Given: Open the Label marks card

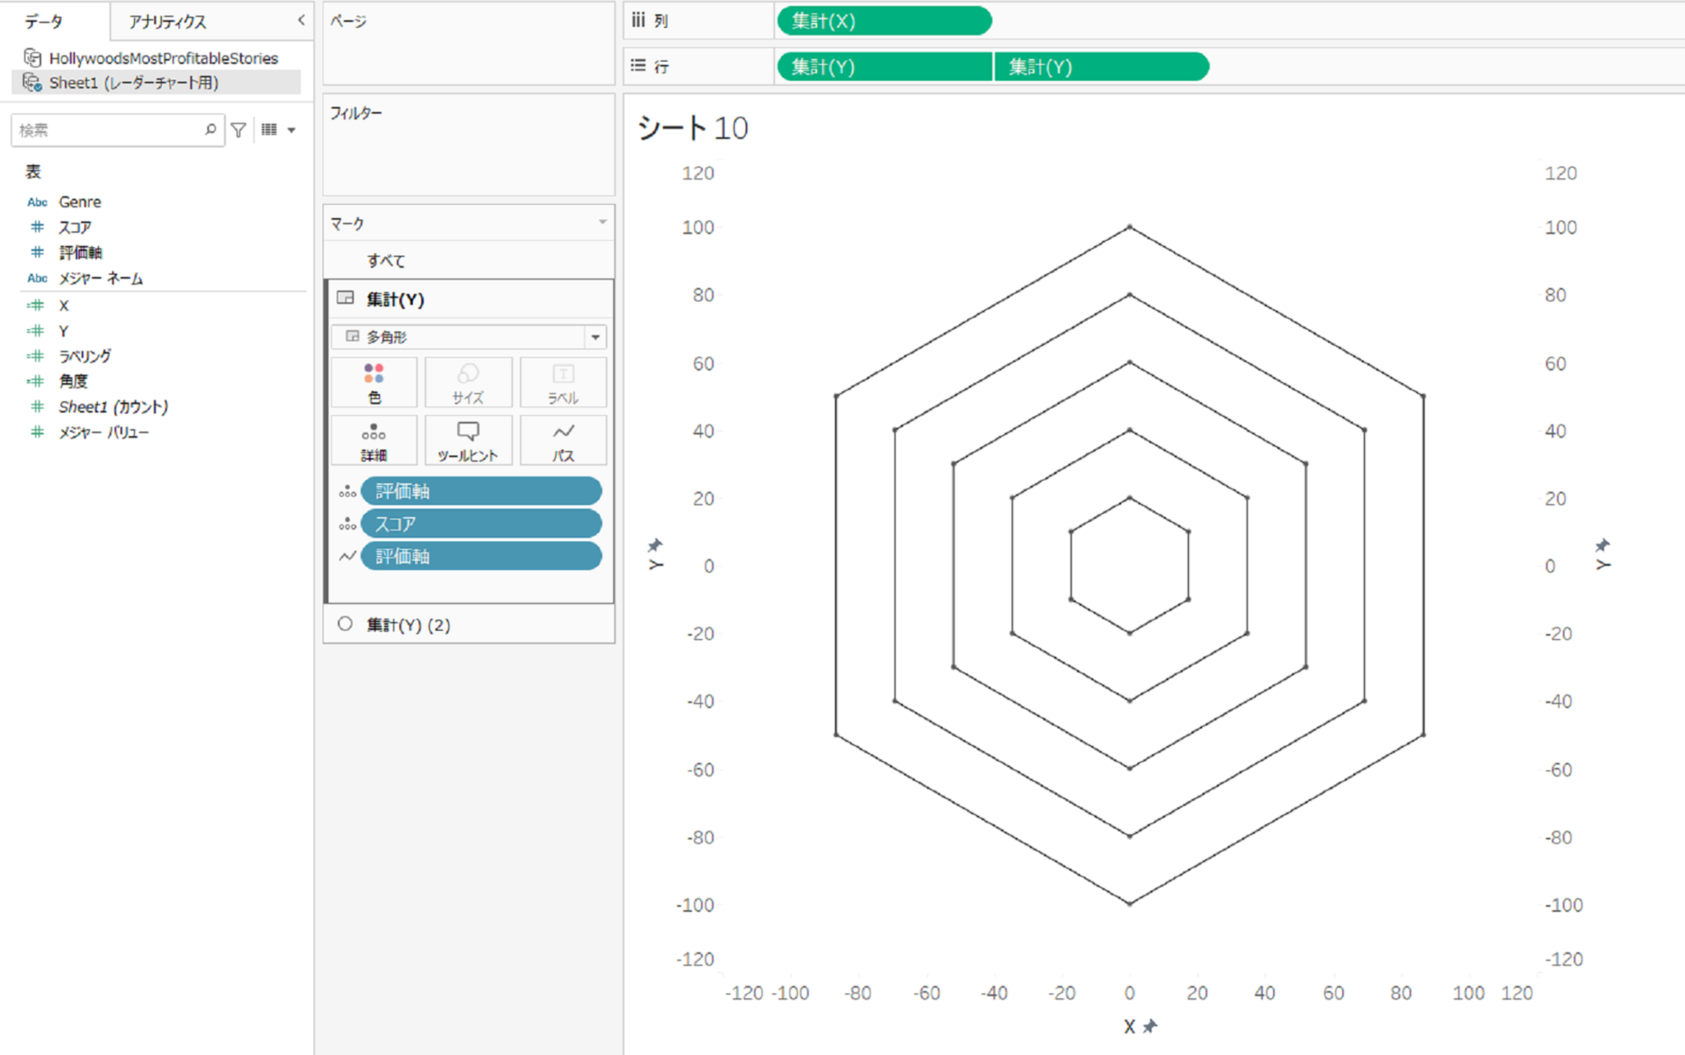Looking at the screenshot, I should point(563,382).
